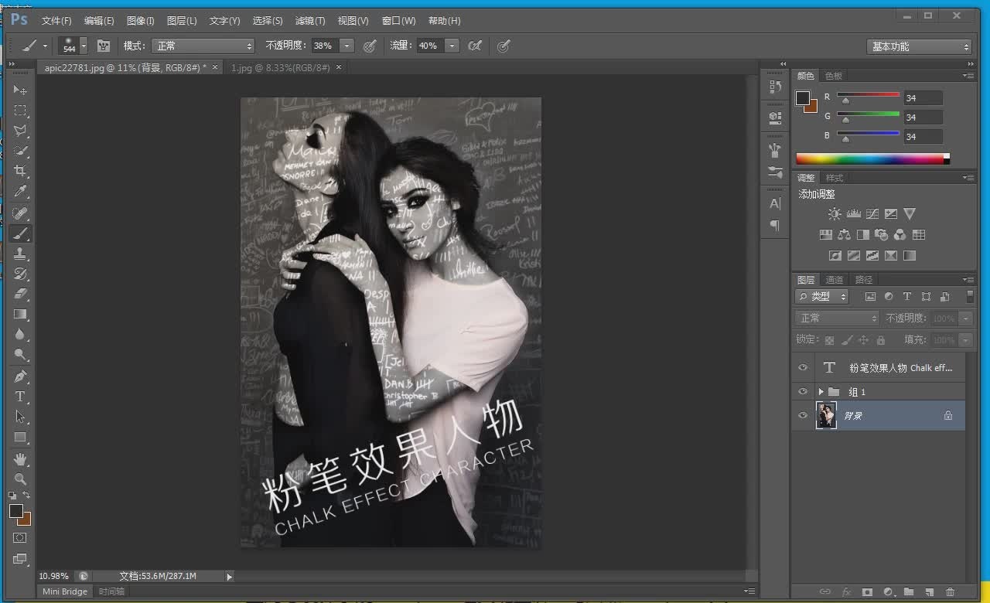Image resolution: width=990 pixels, height=603 pixels.
Task: Select the Dodge tool
Action: pyautogui.click(x=20, y=355)
